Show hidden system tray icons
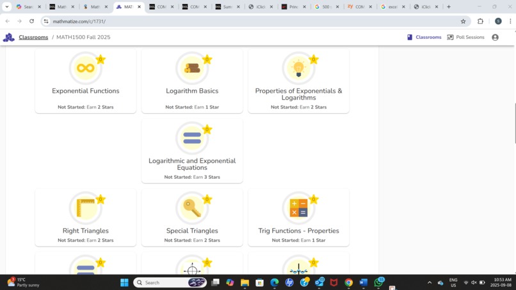 click(x=430, y=282)
